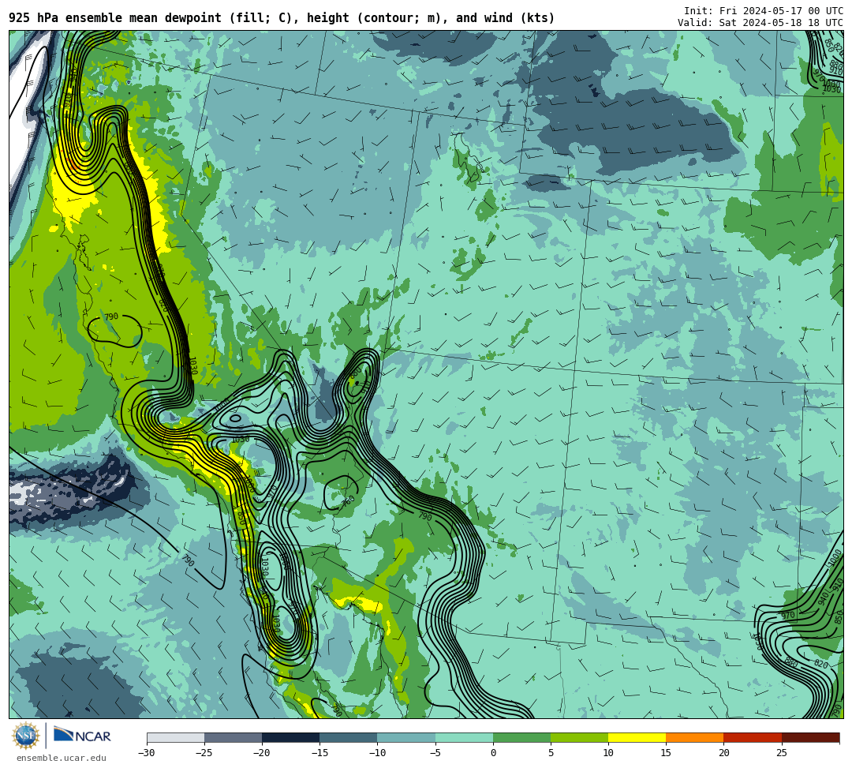The width and height of the screenshot is (852, 768).
Task: Pick the dark teal -15 to -10 colorbar segment
Action: coord(349,737)
